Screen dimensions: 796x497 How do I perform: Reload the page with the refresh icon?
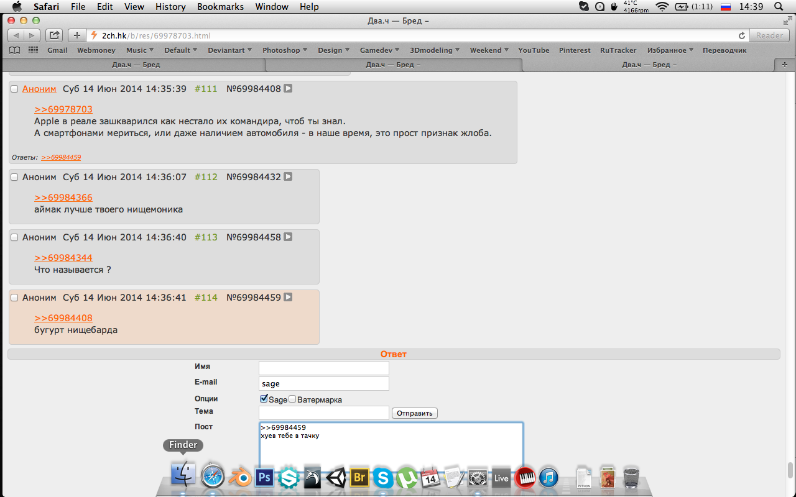742,36
